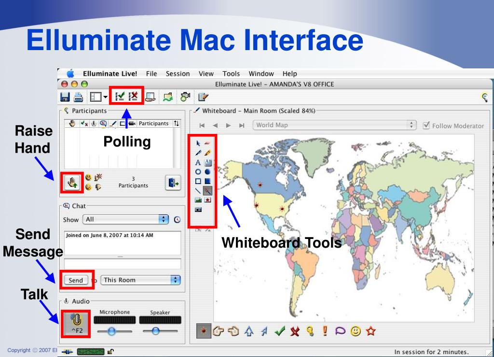
Task: Open the Window menu
Action: pyautogui.click(x=261, y=74)
